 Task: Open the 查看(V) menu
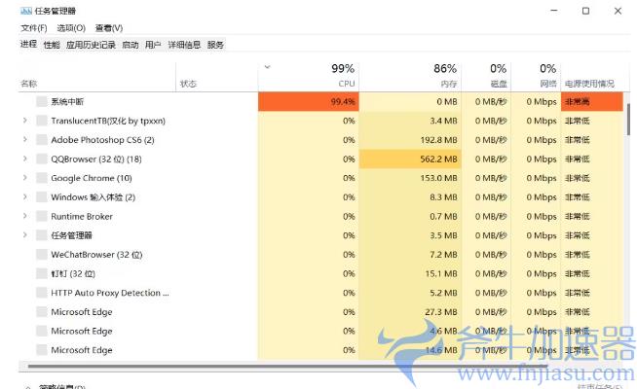pyautogui.click(x=109, y=28)
